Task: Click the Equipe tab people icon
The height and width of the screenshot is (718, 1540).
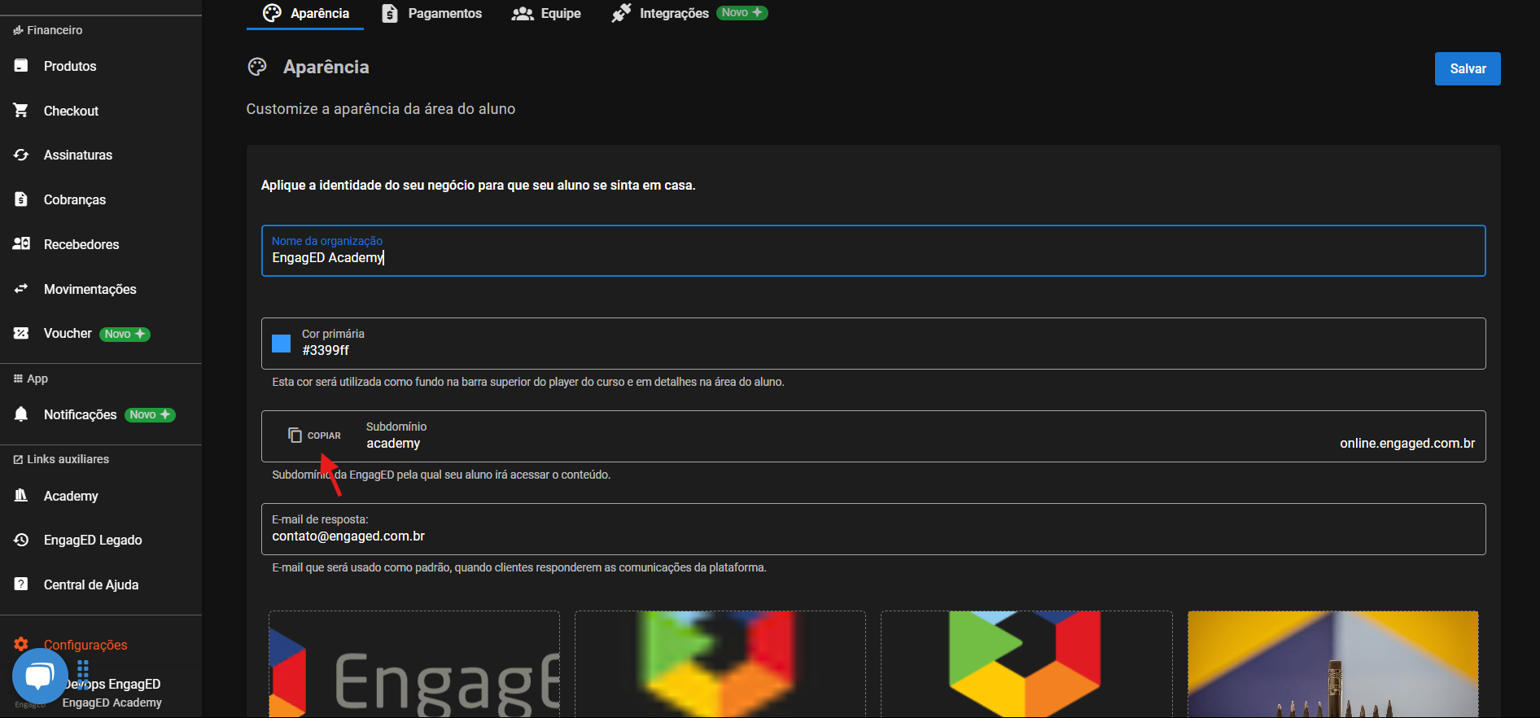Action: [523, 14]
